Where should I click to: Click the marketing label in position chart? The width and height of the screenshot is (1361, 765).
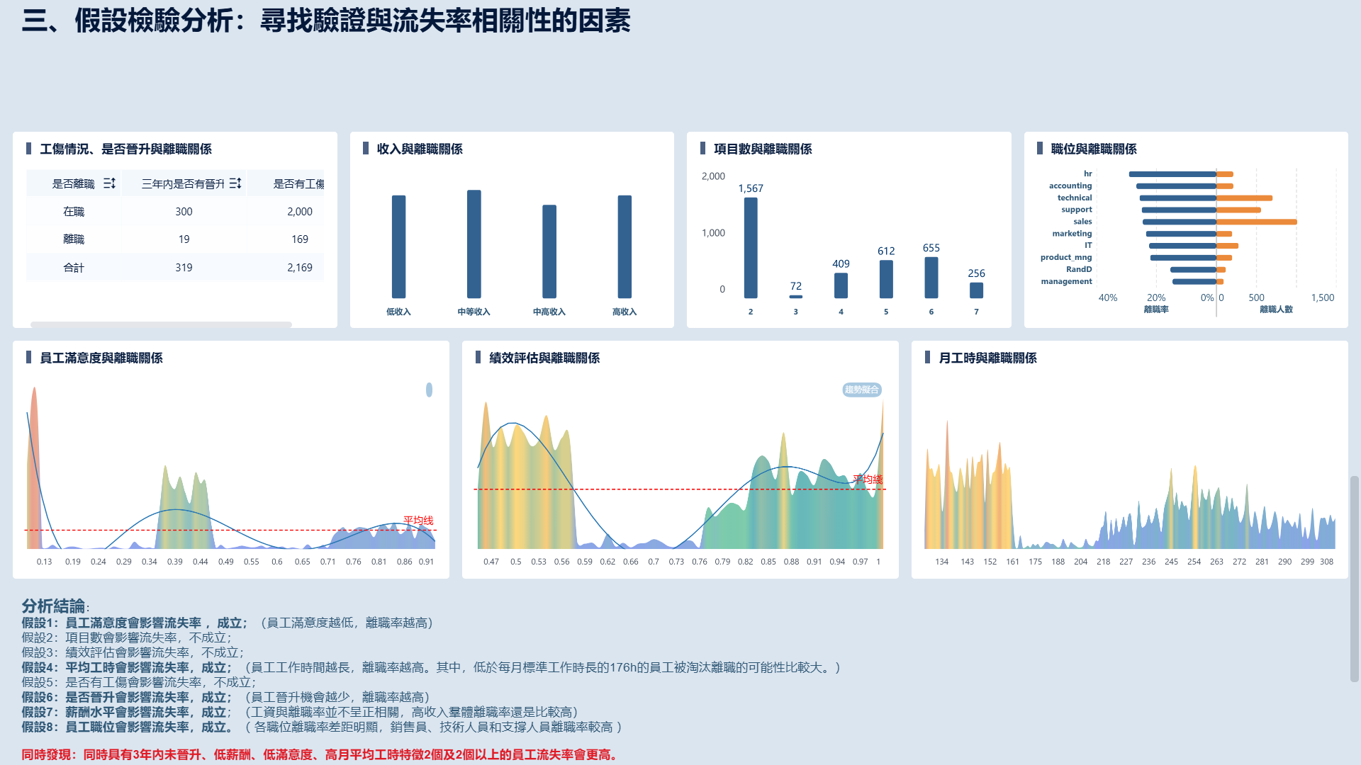1072,234
